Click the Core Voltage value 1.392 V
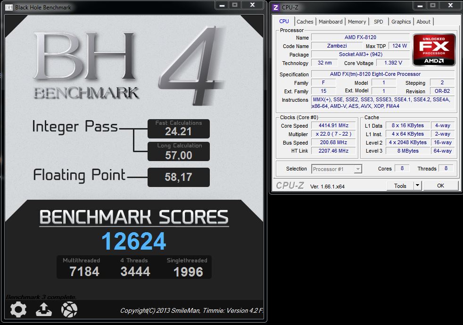This screenshot has height=325, width=463. pyautogui.click(x=393, y=63)
